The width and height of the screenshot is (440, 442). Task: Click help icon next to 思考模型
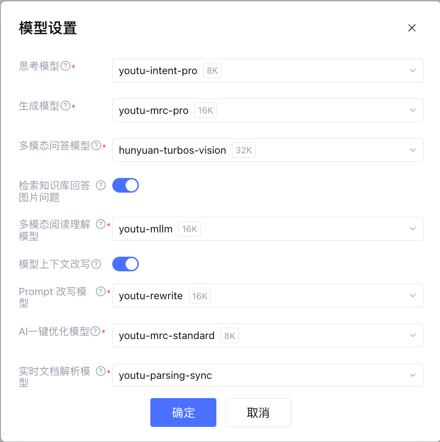66,66
